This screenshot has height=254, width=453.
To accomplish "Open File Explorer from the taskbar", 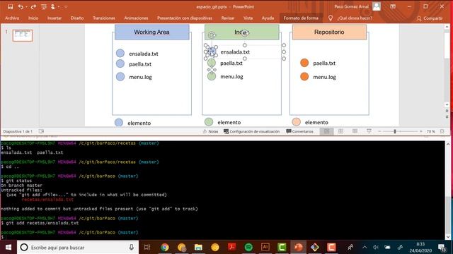I will click(198, 247).
